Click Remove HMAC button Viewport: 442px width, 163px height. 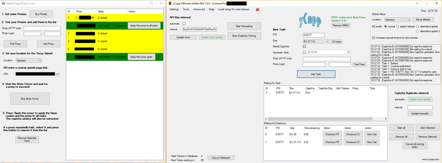pyautogui.click(x=341, y=25)
